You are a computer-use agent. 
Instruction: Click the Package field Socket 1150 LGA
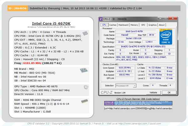[136, 38]
